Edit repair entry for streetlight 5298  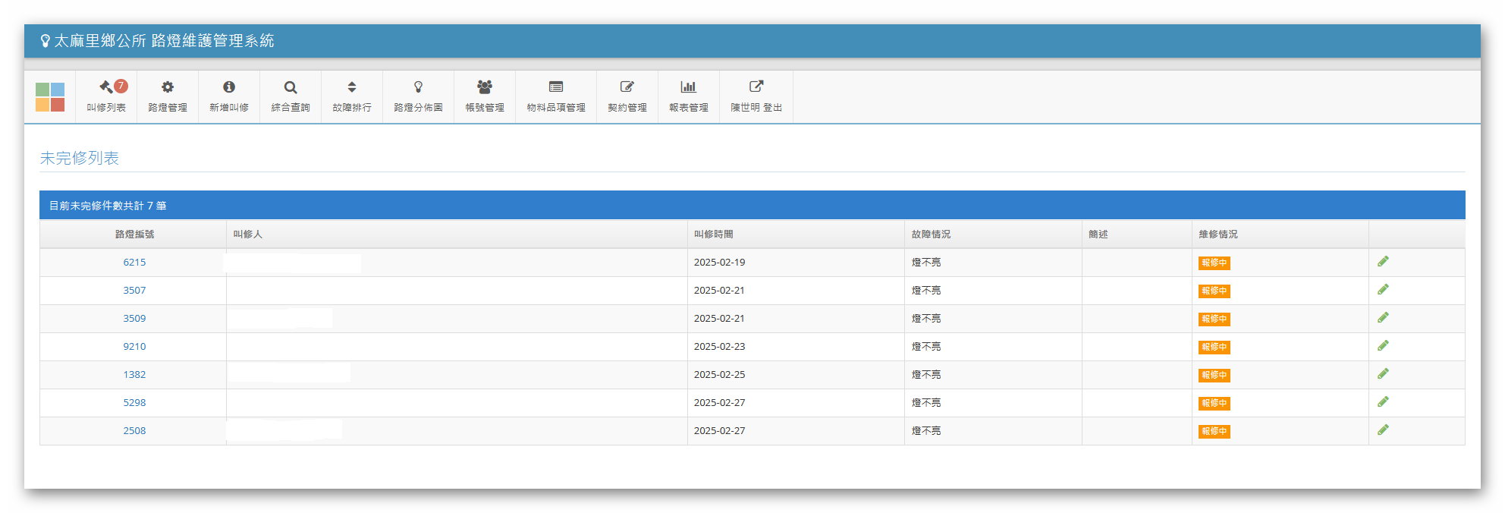(1383, 402)
